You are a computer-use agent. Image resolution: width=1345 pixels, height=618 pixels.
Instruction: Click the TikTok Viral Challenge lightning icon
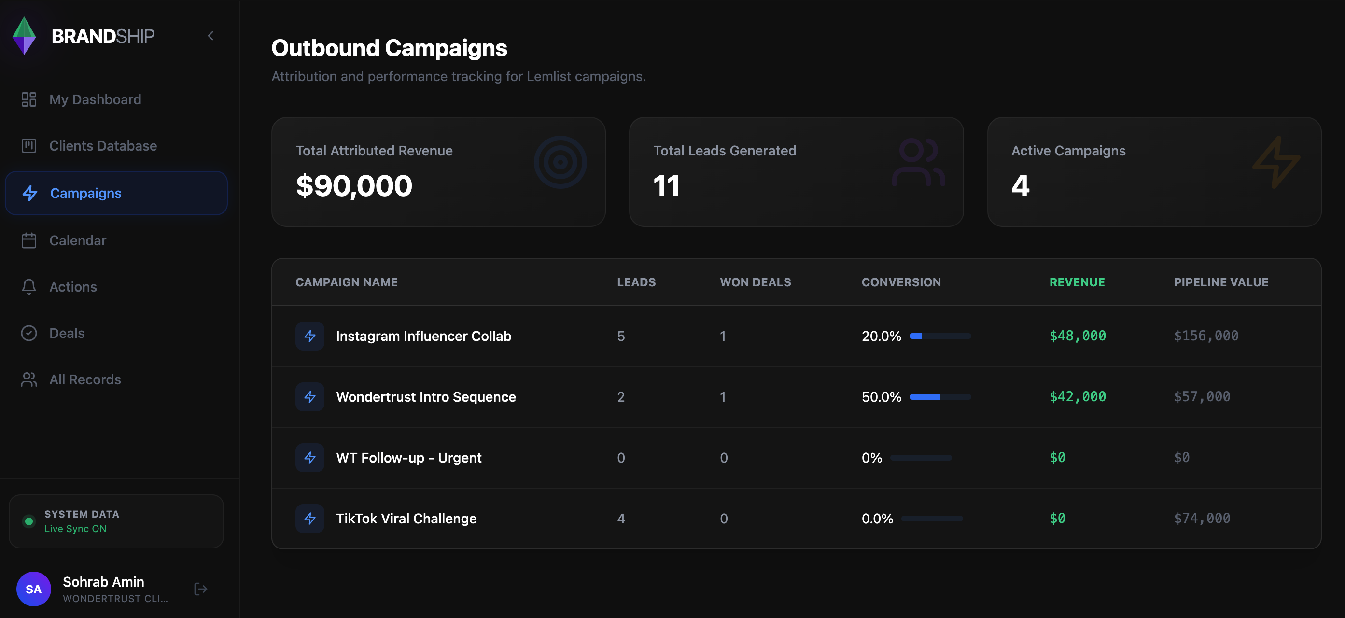[309, 519]
